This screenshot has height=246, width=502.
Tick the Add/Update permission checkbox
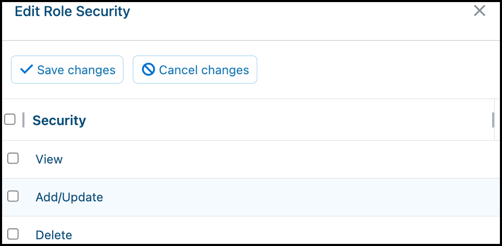[x=13, y=196]
